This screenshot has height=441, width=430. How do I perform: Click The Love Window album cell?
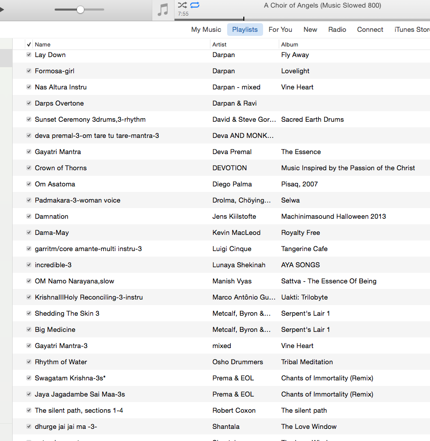pyautogui.click(x=309, y=427)
